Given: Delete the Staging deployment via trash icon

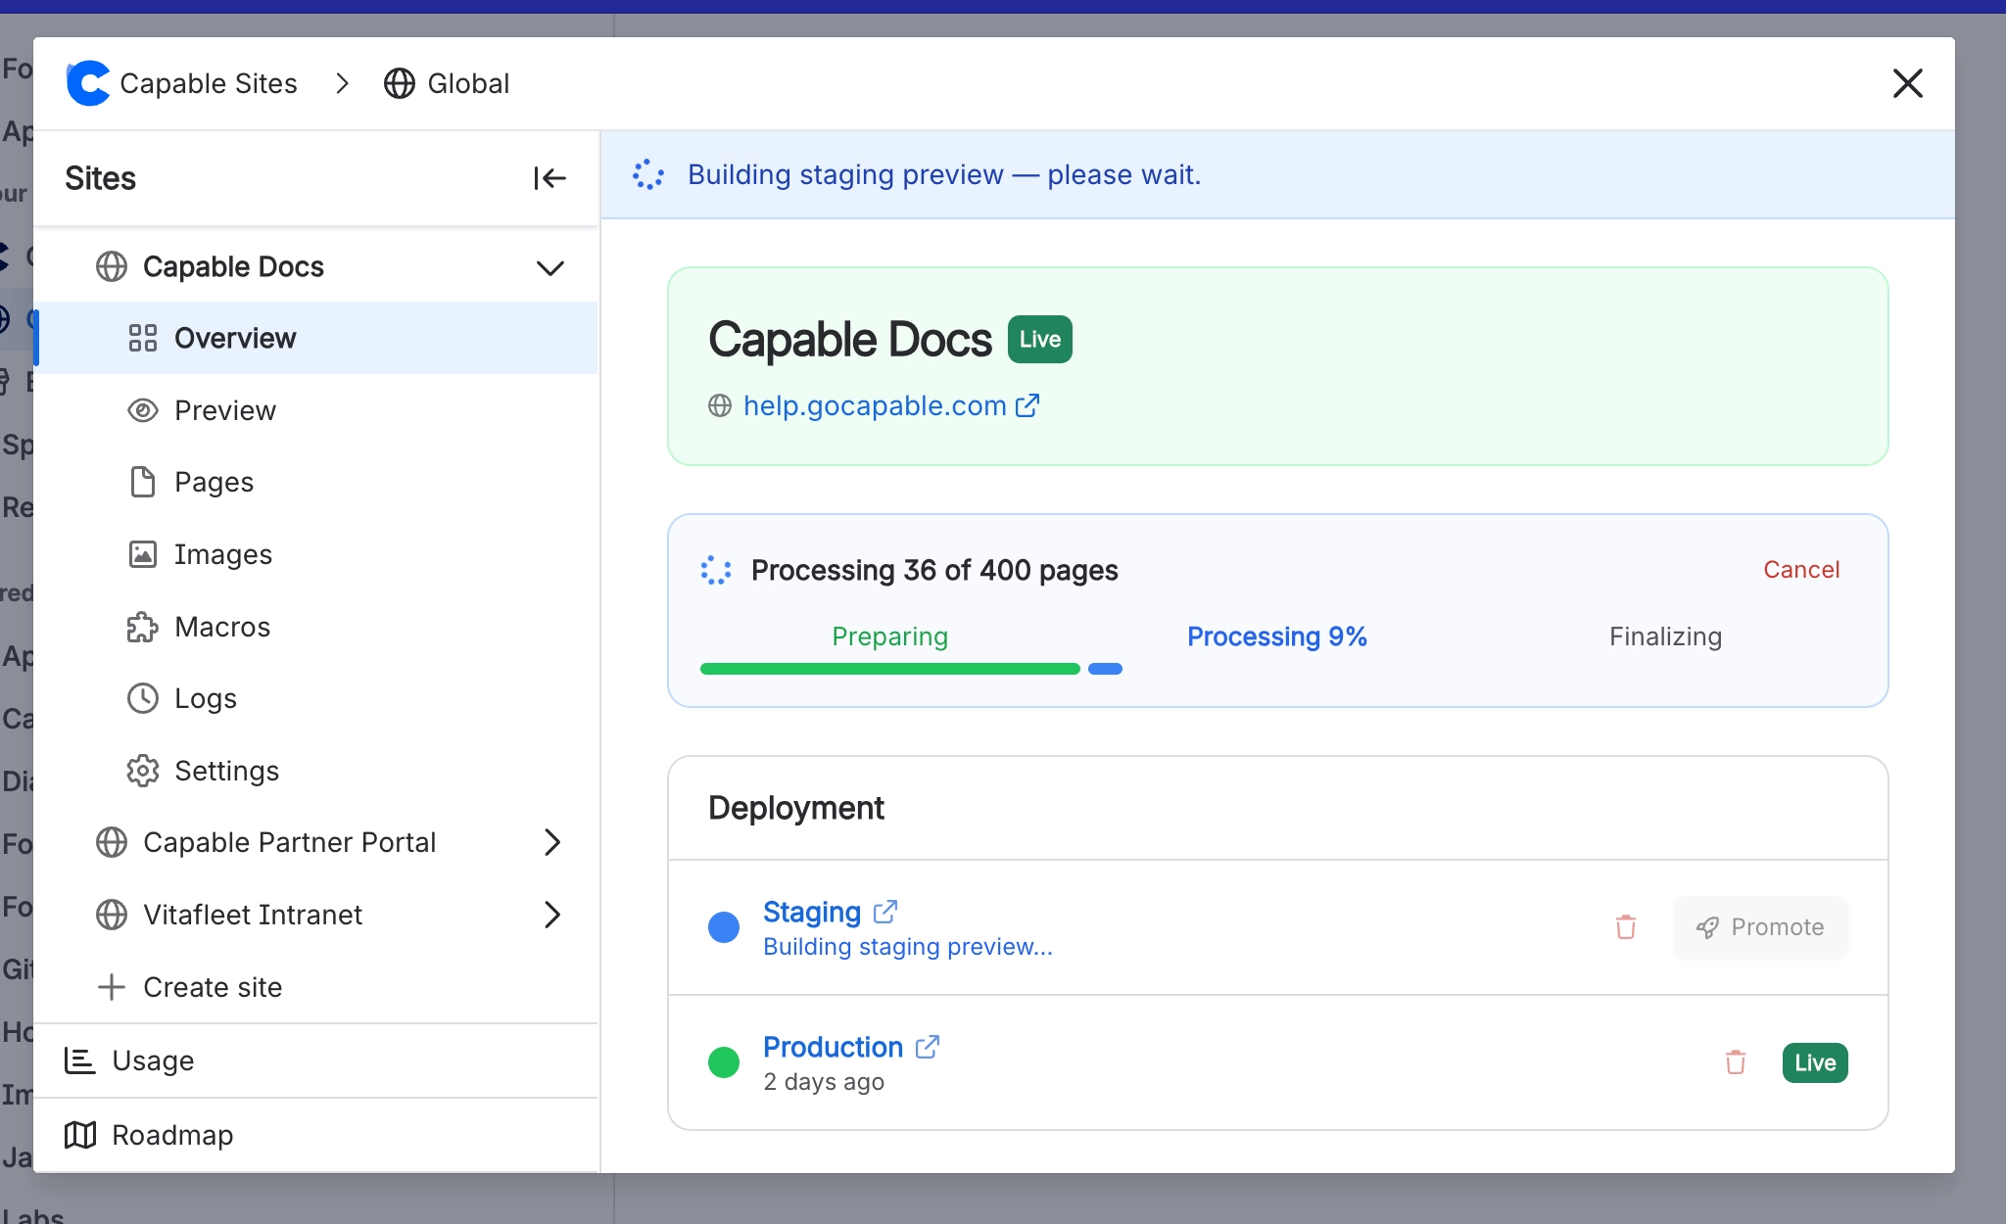Looking at the screenshot, I should (x=1626, y=927).
